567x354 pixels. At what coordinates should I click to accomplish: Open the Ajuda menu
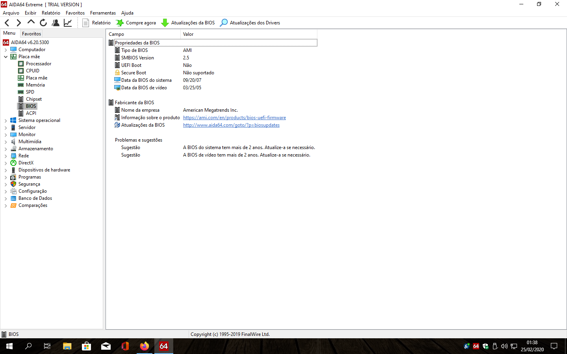coord(127,13)
